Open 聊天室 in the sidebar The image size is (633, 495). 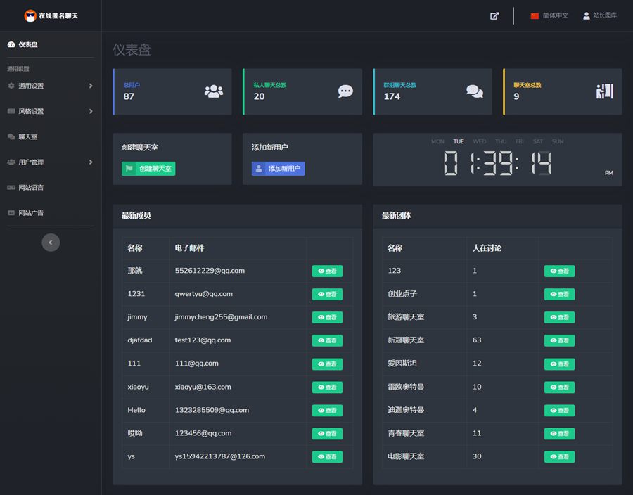point(28,136)
